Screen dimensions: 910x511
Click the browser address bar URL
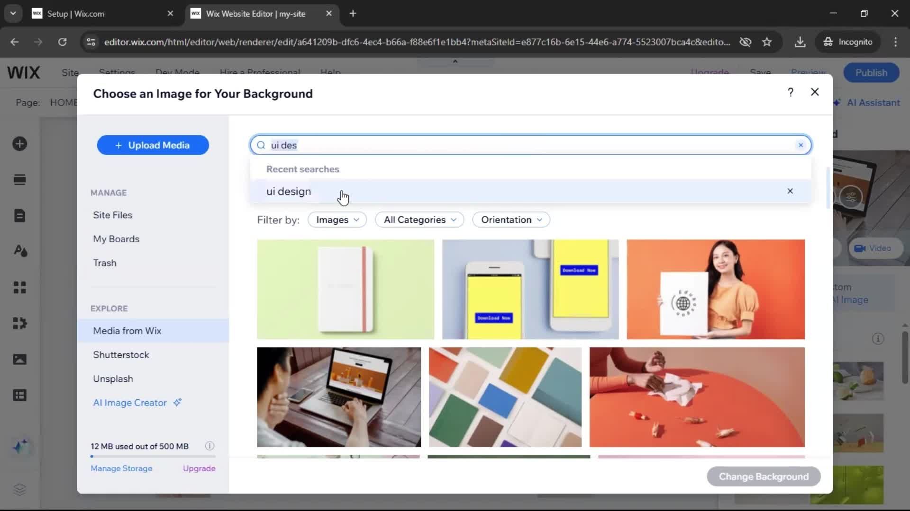(417, 42)
